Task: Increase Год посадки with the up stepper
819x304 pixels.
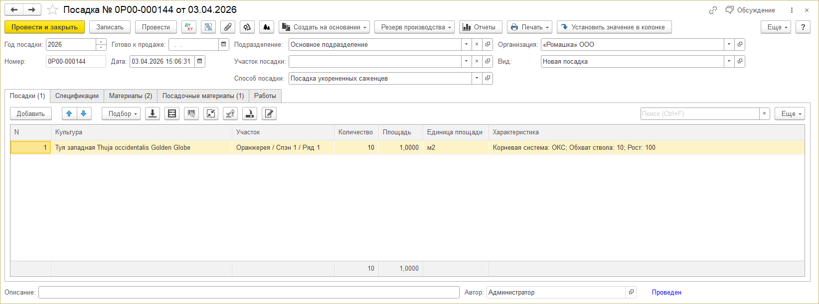Action: 101,42
